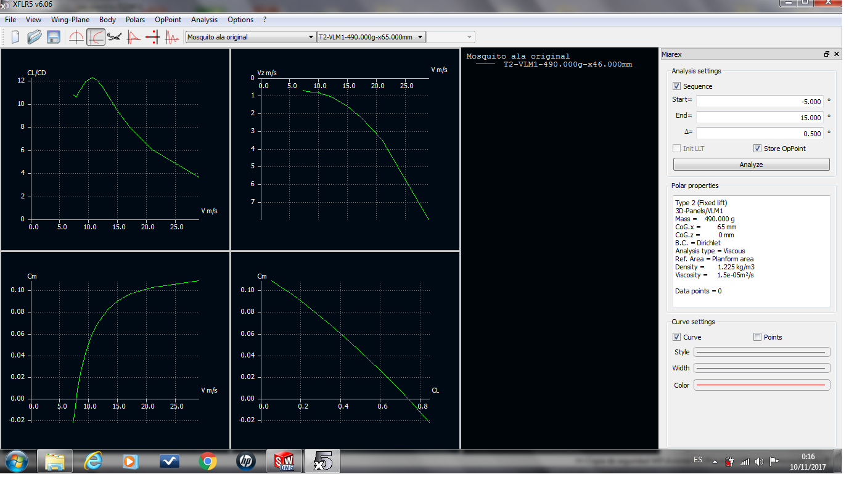Click the Δ increment input field

tap(760, 133)
